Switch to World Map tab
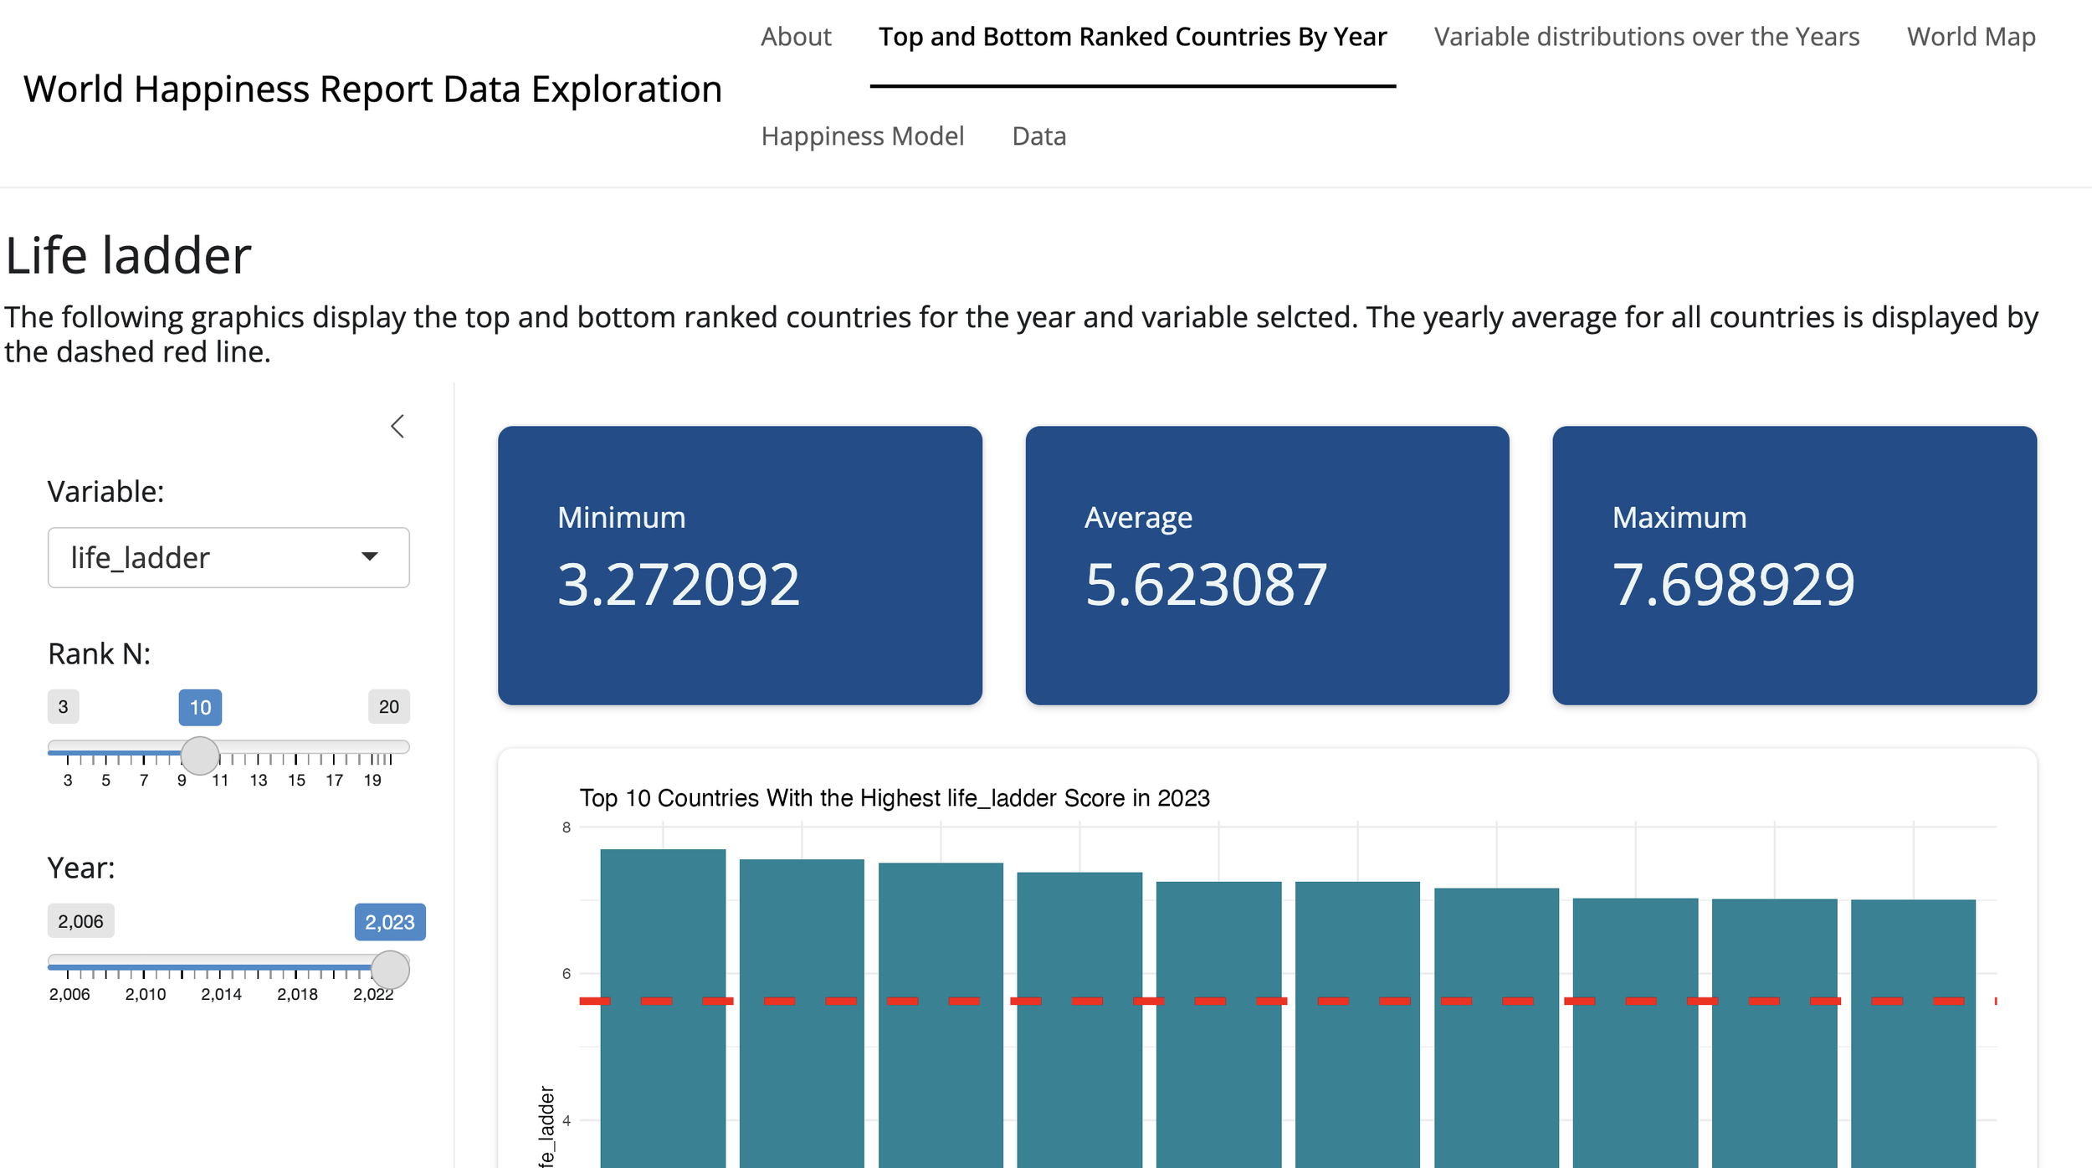Screen dimensions: 2092x1168 click(x=1970, y=37)
